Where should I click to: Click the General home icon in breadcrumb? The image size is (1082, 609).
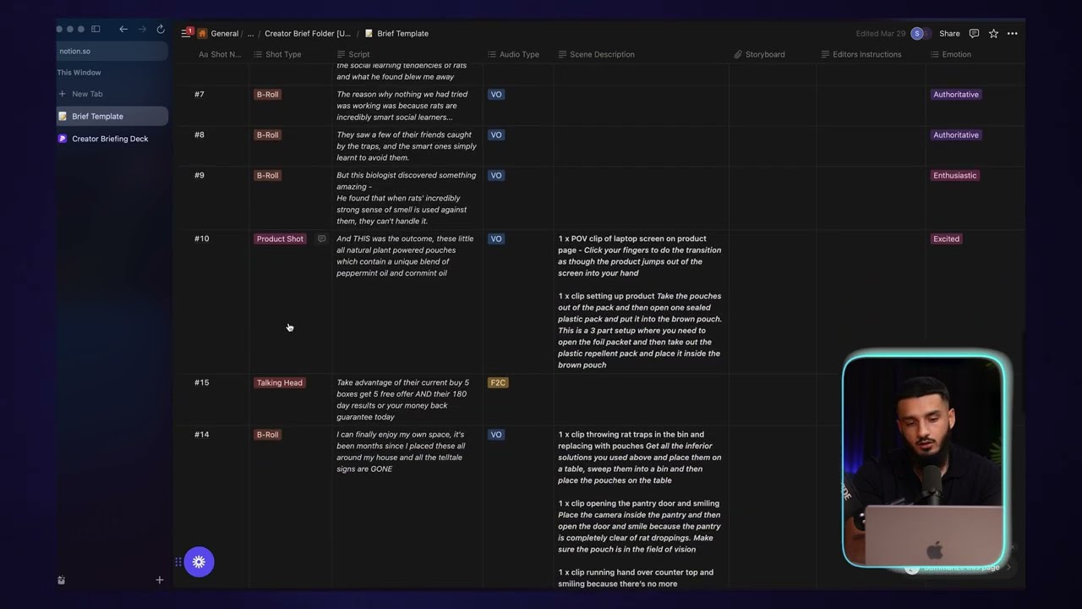(x=203, y=34)
